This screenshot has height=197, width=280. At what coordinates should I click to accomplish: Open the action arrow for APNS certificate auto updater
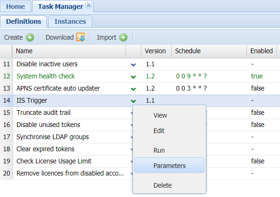[133, 89]
